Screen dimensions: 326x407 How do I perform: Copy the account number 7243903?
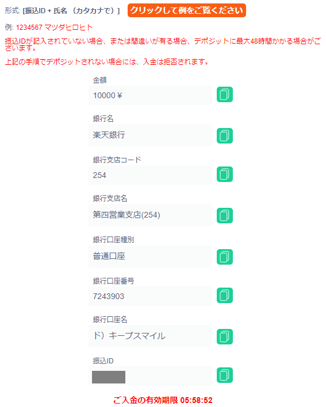(225, 296)
